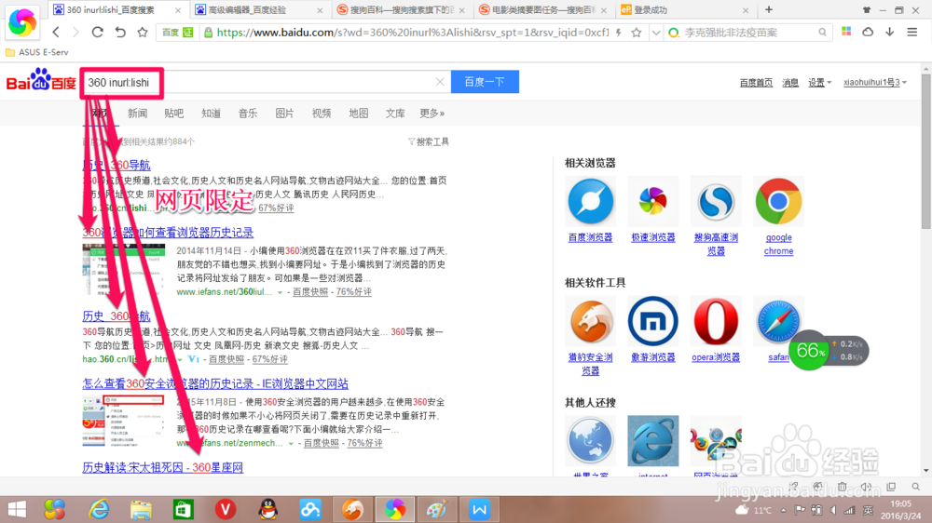Switch to 地图 search tab
The height and width of the screenshot is (523, 932).
[x=359, y=114]
